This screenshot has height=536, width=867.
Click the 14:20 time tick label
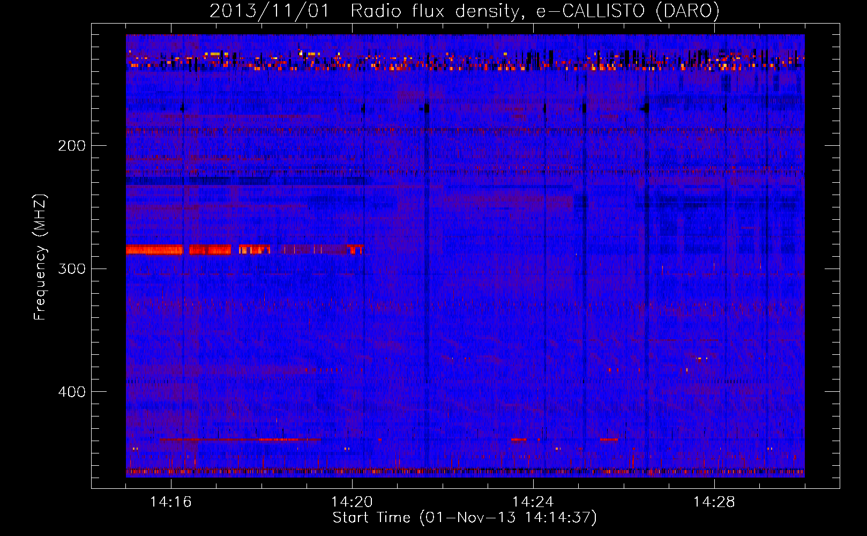point(352,502)
